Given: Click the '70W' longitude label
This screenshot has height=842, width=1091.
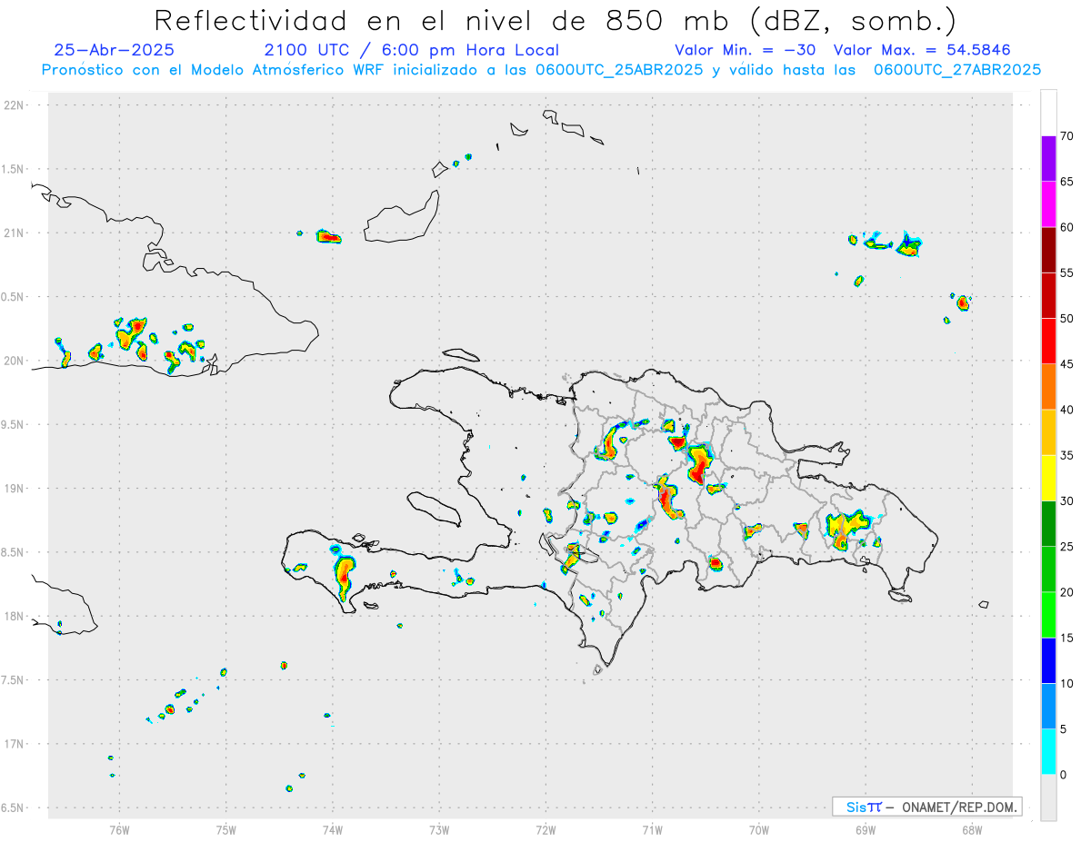Looking at the screenshot, I should [759, 829].
